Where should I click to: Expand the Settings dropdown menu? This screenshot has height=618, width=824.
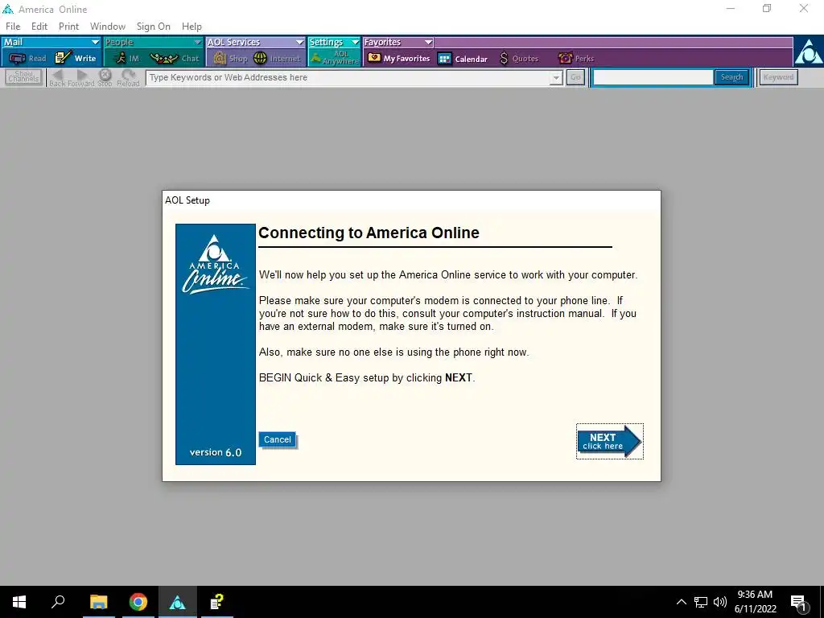click(355, 42)
